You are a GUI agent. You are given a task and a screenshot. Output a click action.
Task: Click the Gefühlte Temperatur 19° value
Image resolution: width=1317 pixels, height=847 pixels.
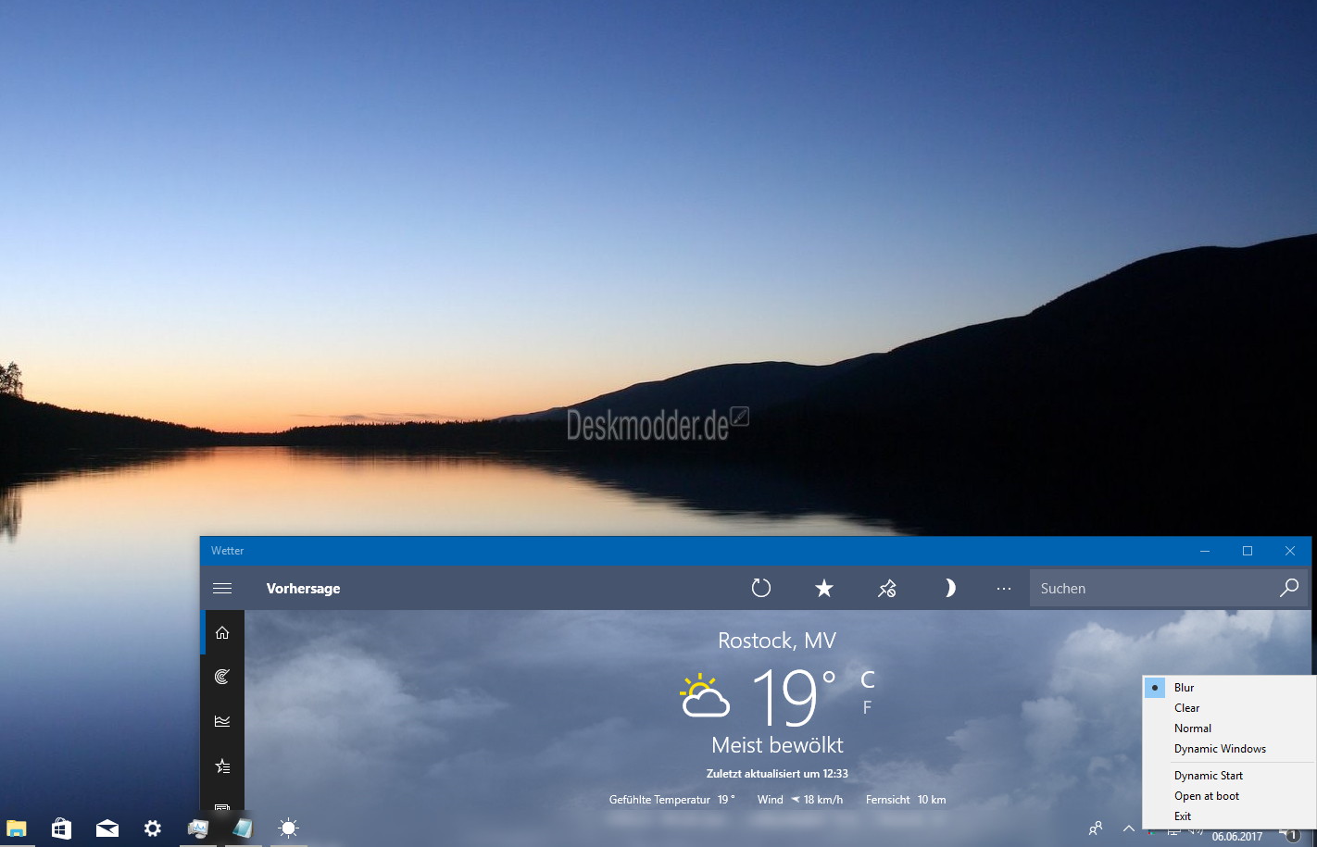[x=672, y=799]
